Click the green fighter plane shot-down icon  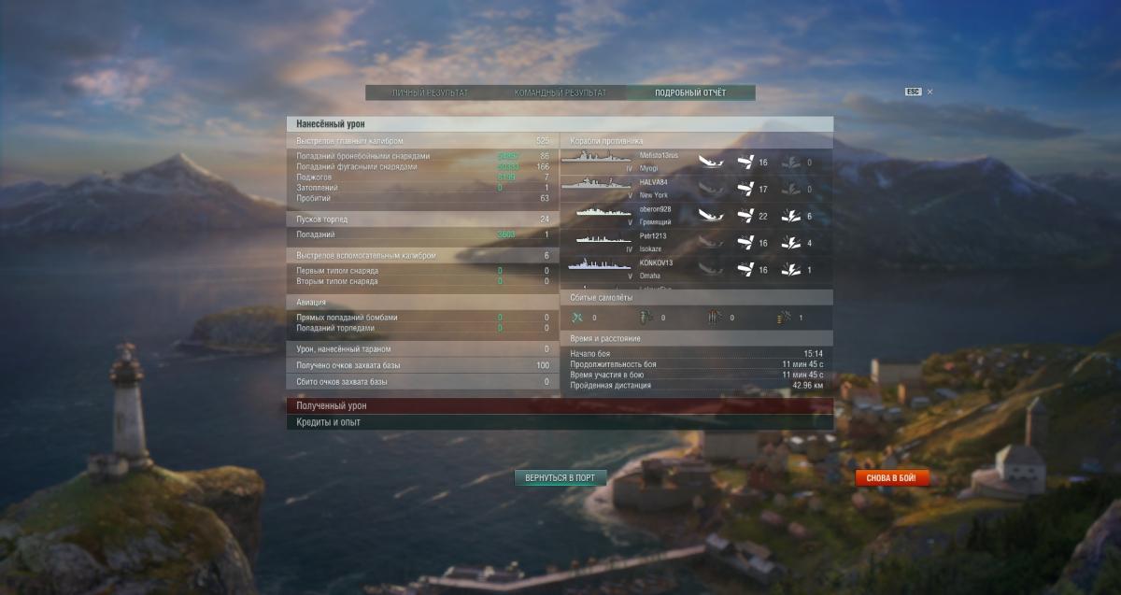tap(576, 318)
